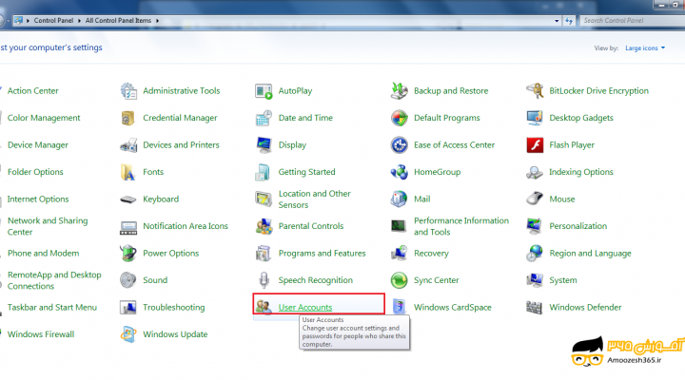Viewport: 685px width, 380px height.
Task: Open Indexing Options icon
Action: (535, 172)
